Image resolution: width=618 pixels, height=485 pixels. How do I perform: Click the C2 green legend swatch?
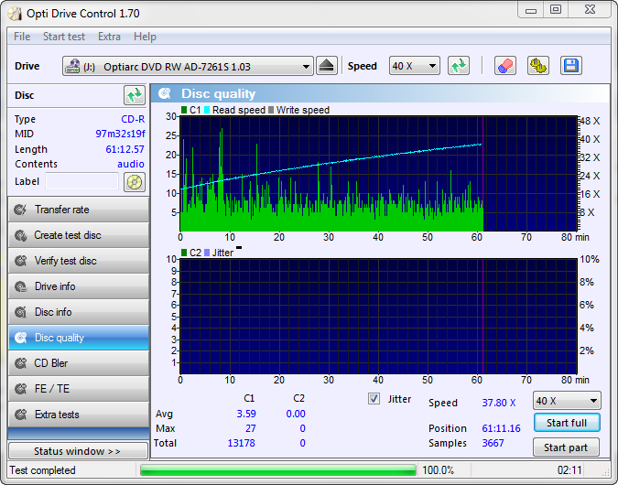tap(184, 253)
